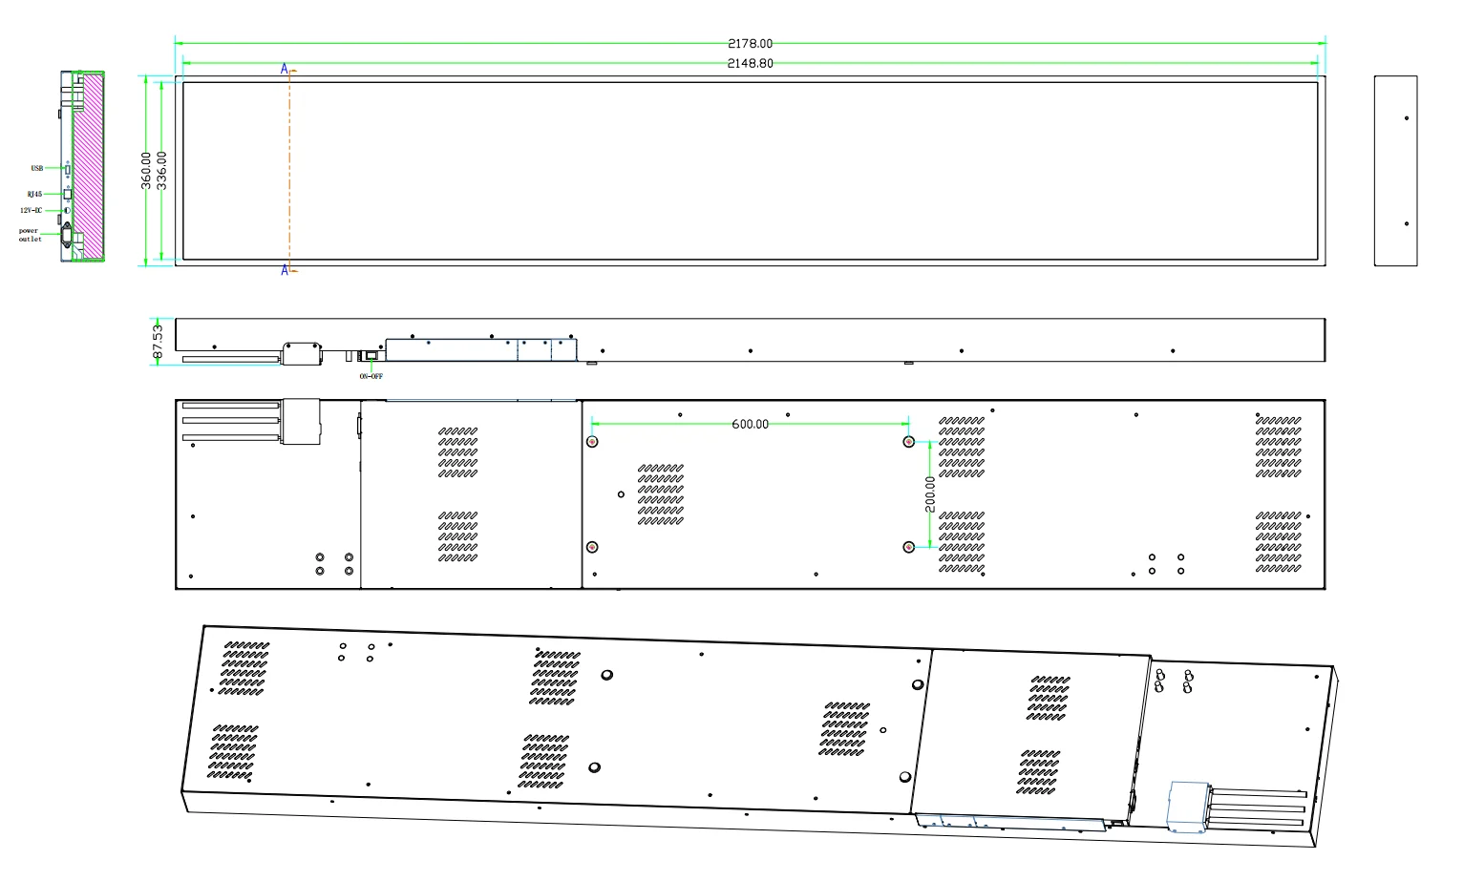Image resolution: width=1463 pixels, height=881 pixels.
Task: Select the 600.00 mounting hole spacing text
Action: click(750, 425)
